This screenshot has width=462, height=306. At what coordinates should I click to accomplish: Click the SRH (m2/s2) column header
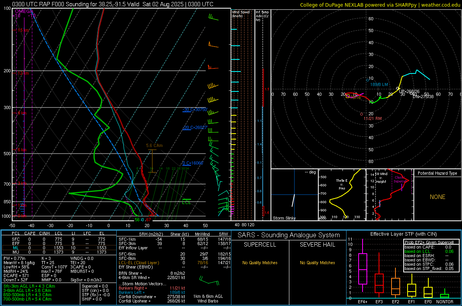click(151, 234)
